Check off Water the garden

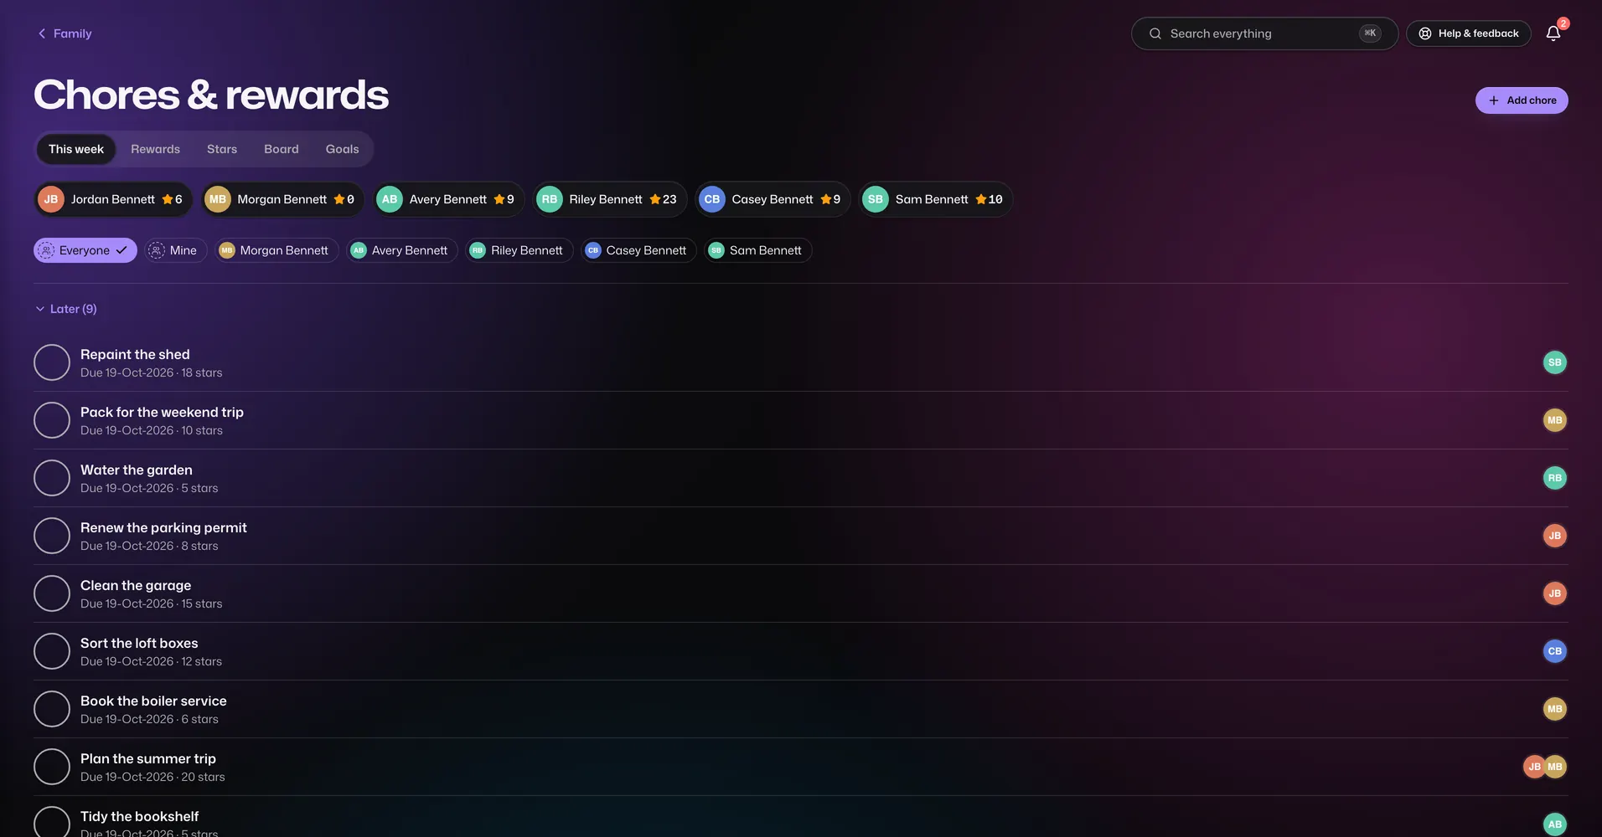(x=52, y=478)
